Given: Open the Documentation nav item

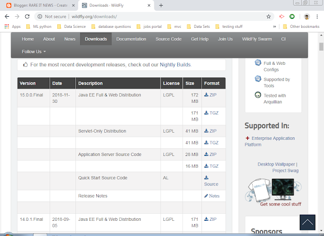Looking at the screenshot, I should pyautogui.click(x=131, y=39).
